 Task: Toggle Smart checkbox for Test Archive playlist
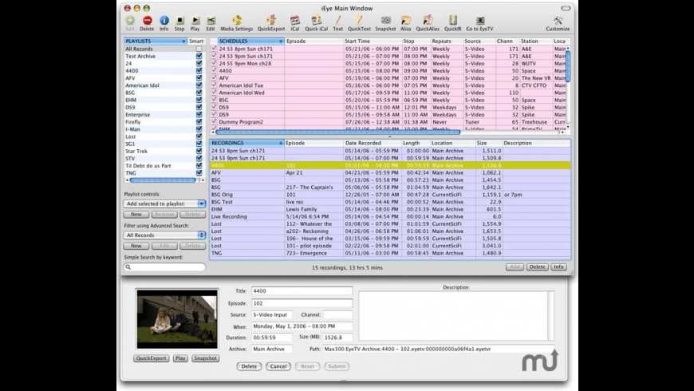click(199, 56)
